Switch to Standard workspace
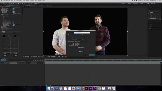This screenshot has width=162, height=91. click(129, 3)
